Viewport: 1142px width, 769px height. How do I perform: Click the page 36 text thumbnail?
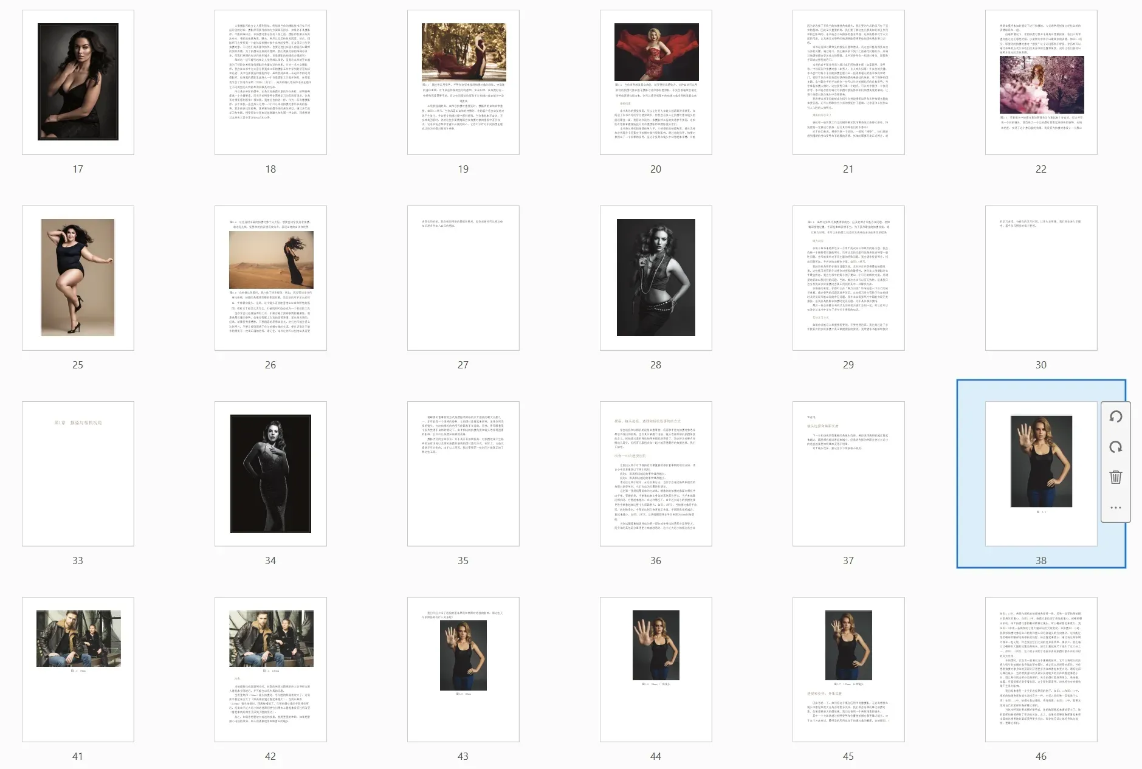click(x=656, y=474)
